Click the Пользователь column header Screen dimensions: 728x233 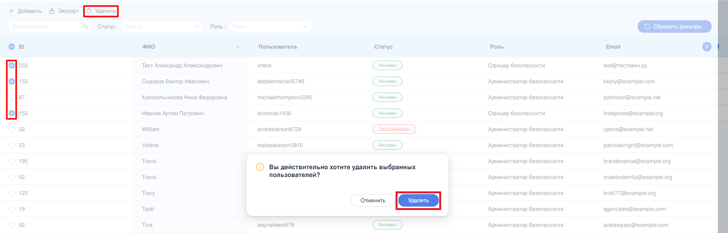click(277, 47)
